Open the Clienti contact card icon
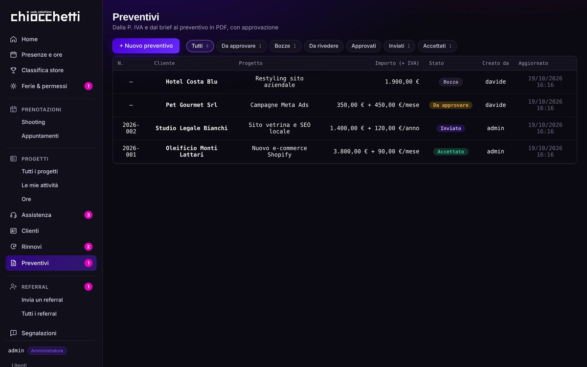Image resolution: width=587 pixels, height=367 pixels. [13, 231]
